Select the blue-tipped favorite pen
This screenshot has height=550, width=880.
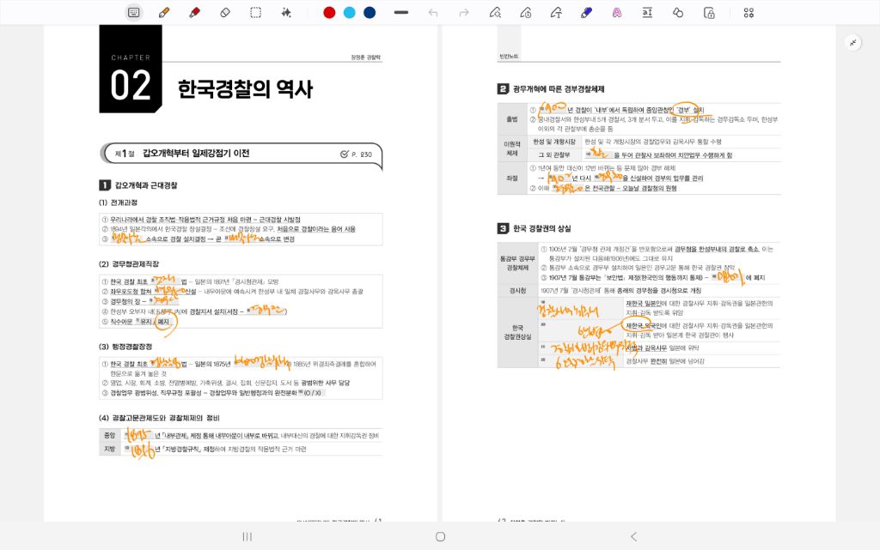[x=587, y=12]
